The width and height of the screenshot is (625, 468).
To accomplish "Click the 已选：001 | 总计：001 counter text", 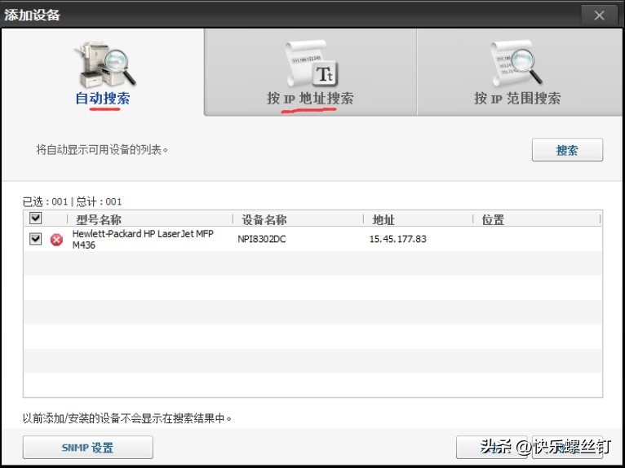I will 72,201.
